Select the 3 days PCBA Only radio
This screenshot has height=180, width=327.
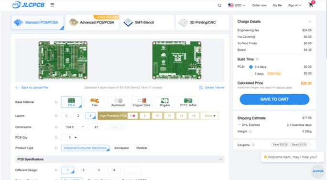coord(251,74)
